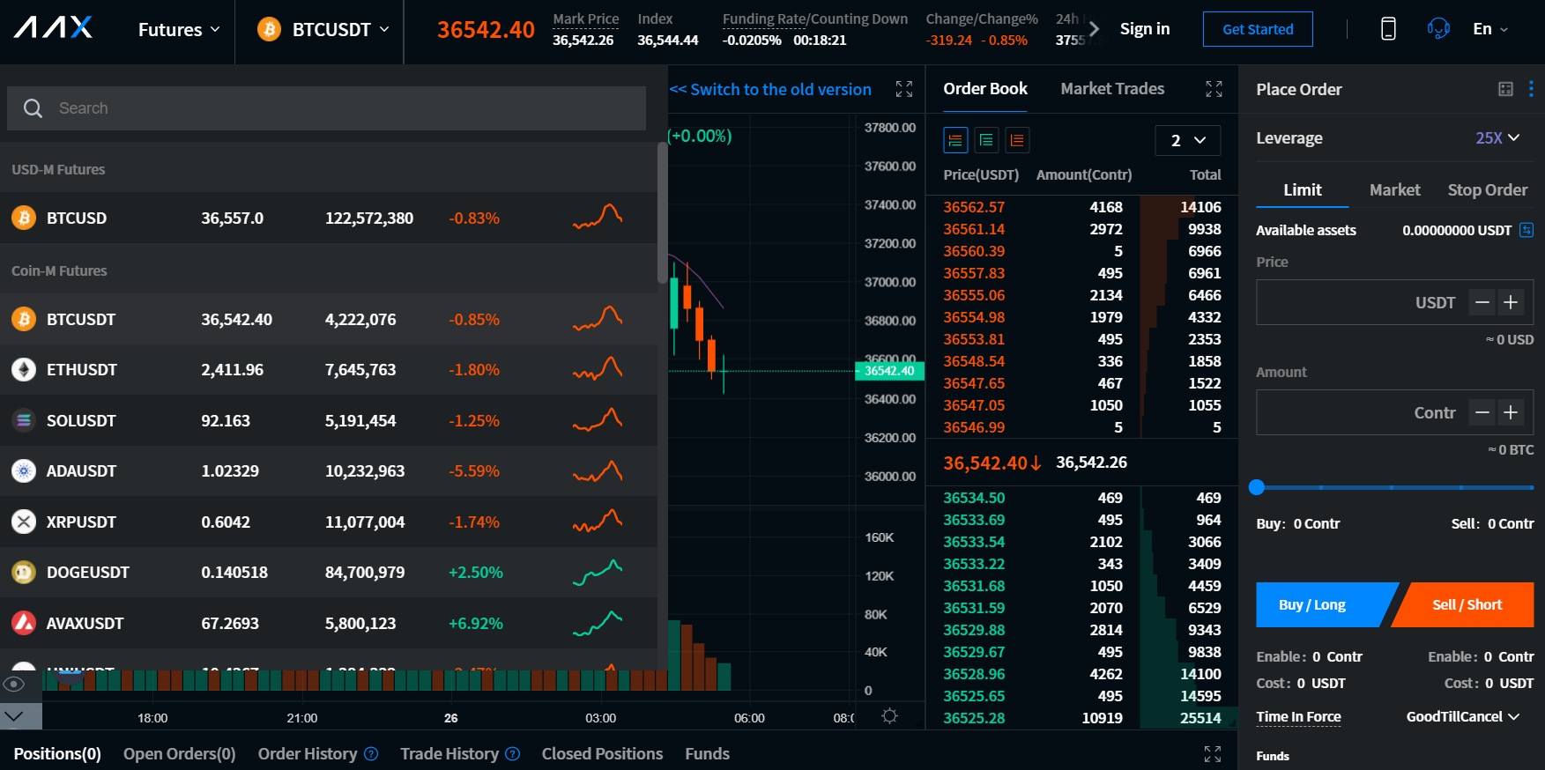Switch to the Order Book tab
1545x770 pixels.
985,88
